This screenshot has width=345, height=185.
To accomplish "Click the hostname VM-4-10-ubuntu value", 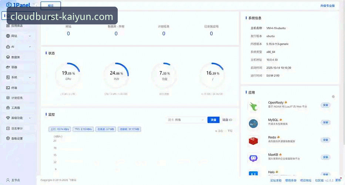I will tap(276, 28).
